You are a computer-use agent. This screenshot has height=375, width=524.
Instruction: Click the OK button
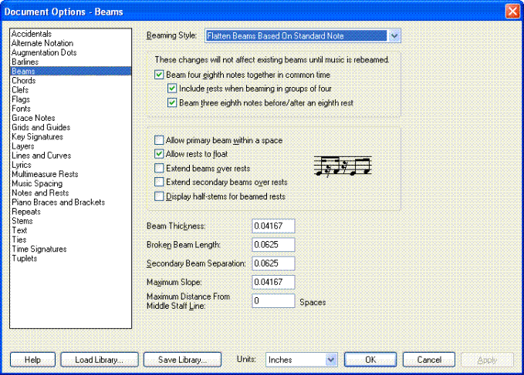(370, 360)
